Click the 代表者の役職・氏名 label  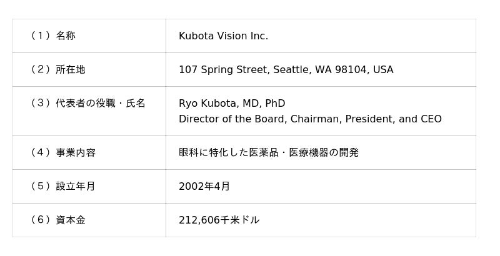[101, 104]
